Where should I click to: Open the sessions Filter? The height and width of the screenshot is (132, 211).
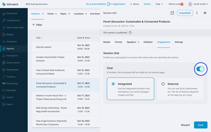click(37, 25)
